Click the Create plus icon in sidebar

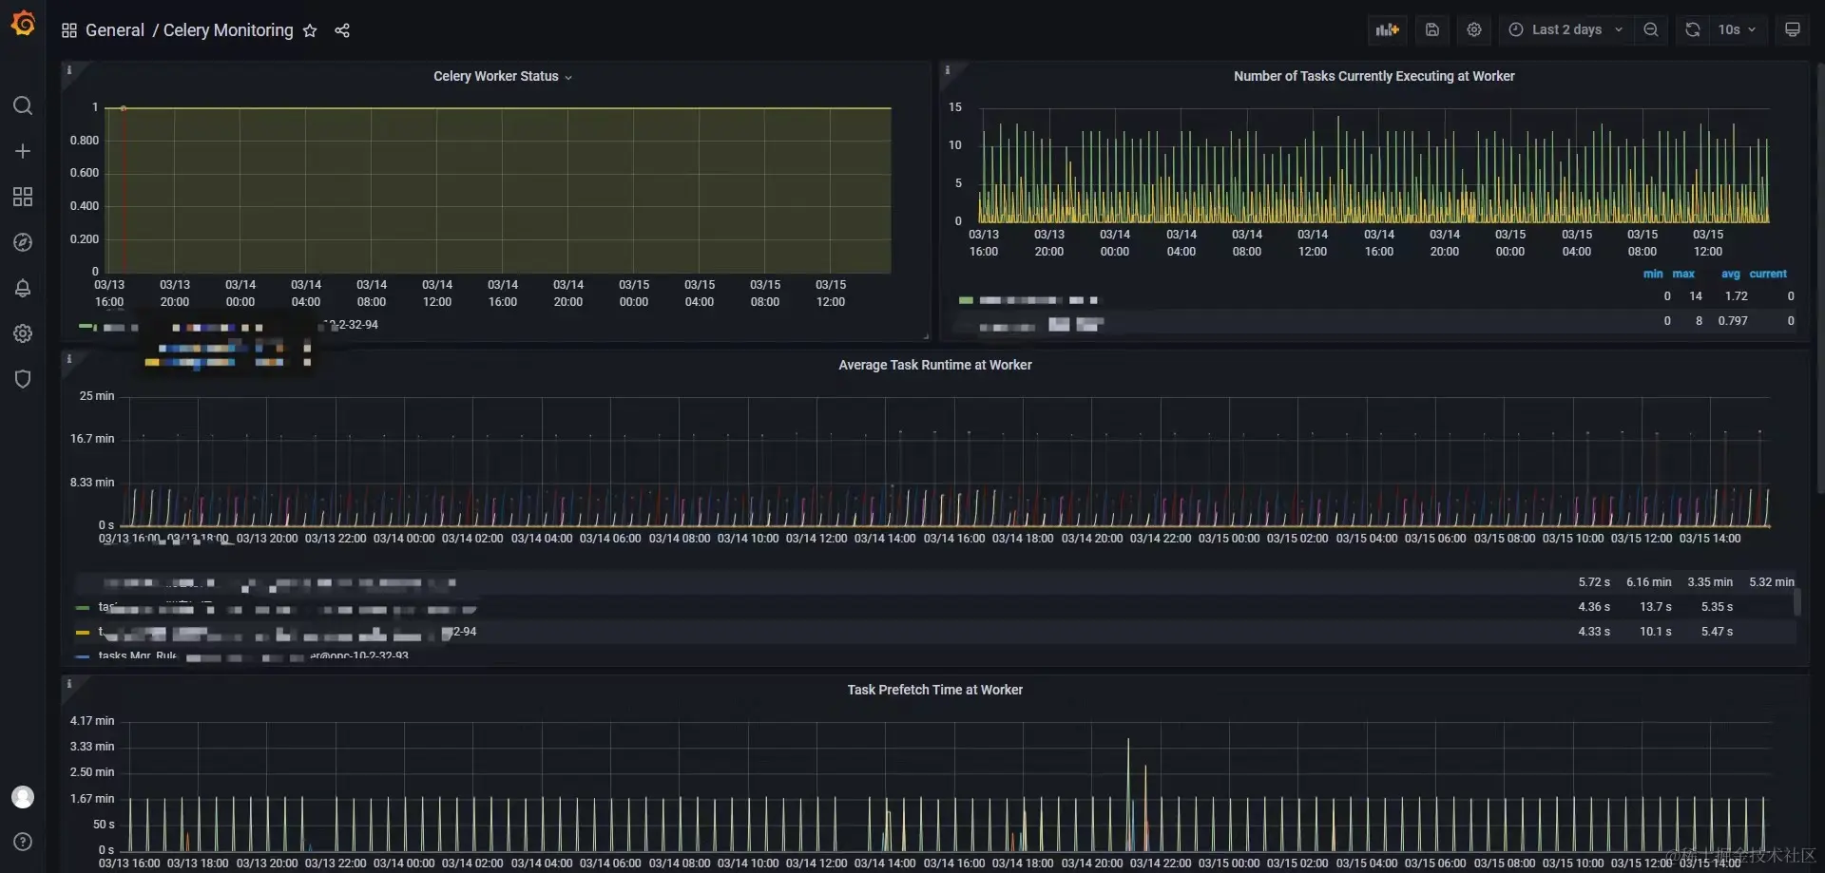(x=23, y=151)
